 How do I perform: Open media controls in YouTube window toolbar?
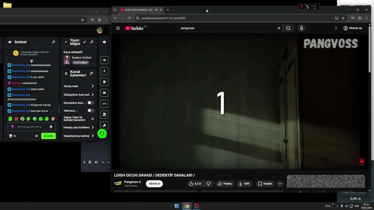(x=353, y=18)
